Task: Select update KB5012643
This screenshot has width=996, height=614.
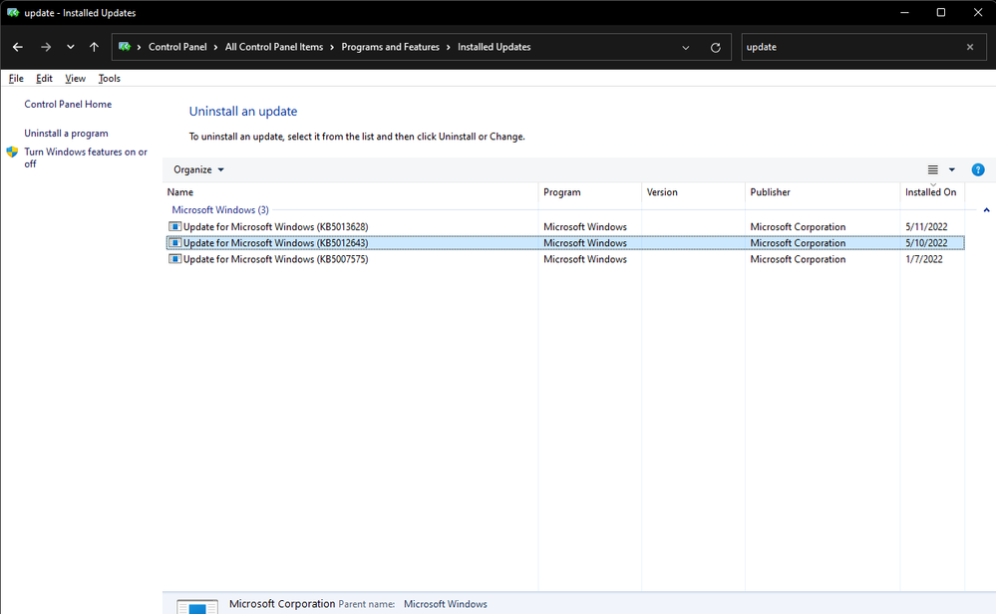Action: 565,242
